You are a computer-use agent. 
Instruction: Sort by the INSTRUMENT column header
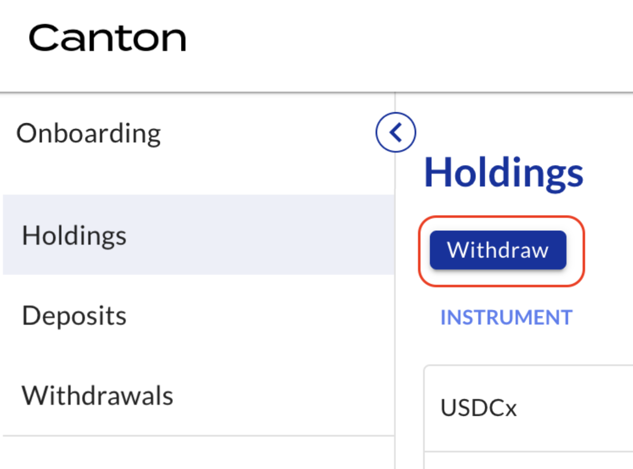coord(506,317)
